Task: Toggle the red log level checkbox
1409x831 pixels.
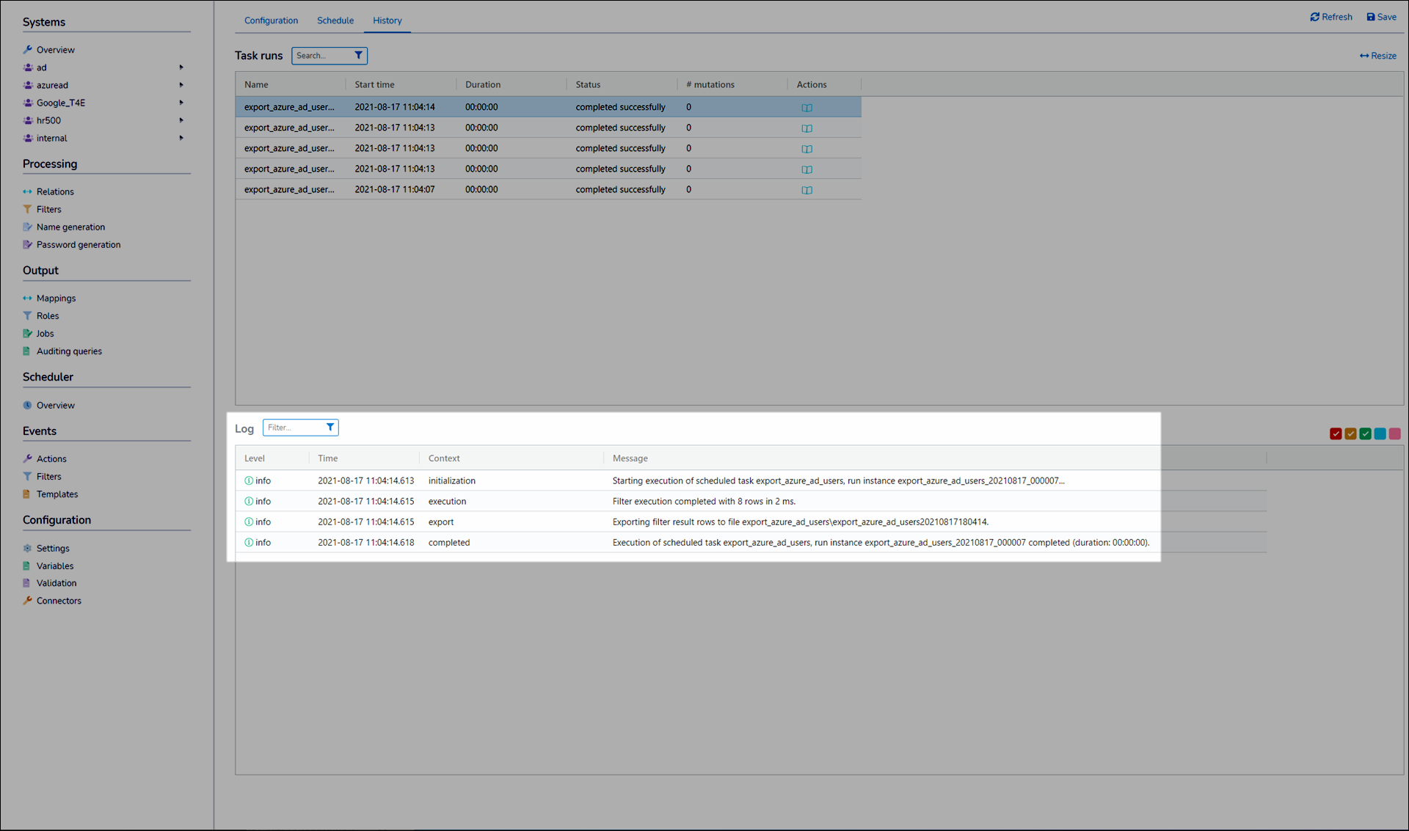Action: [x=1336, y=434]
